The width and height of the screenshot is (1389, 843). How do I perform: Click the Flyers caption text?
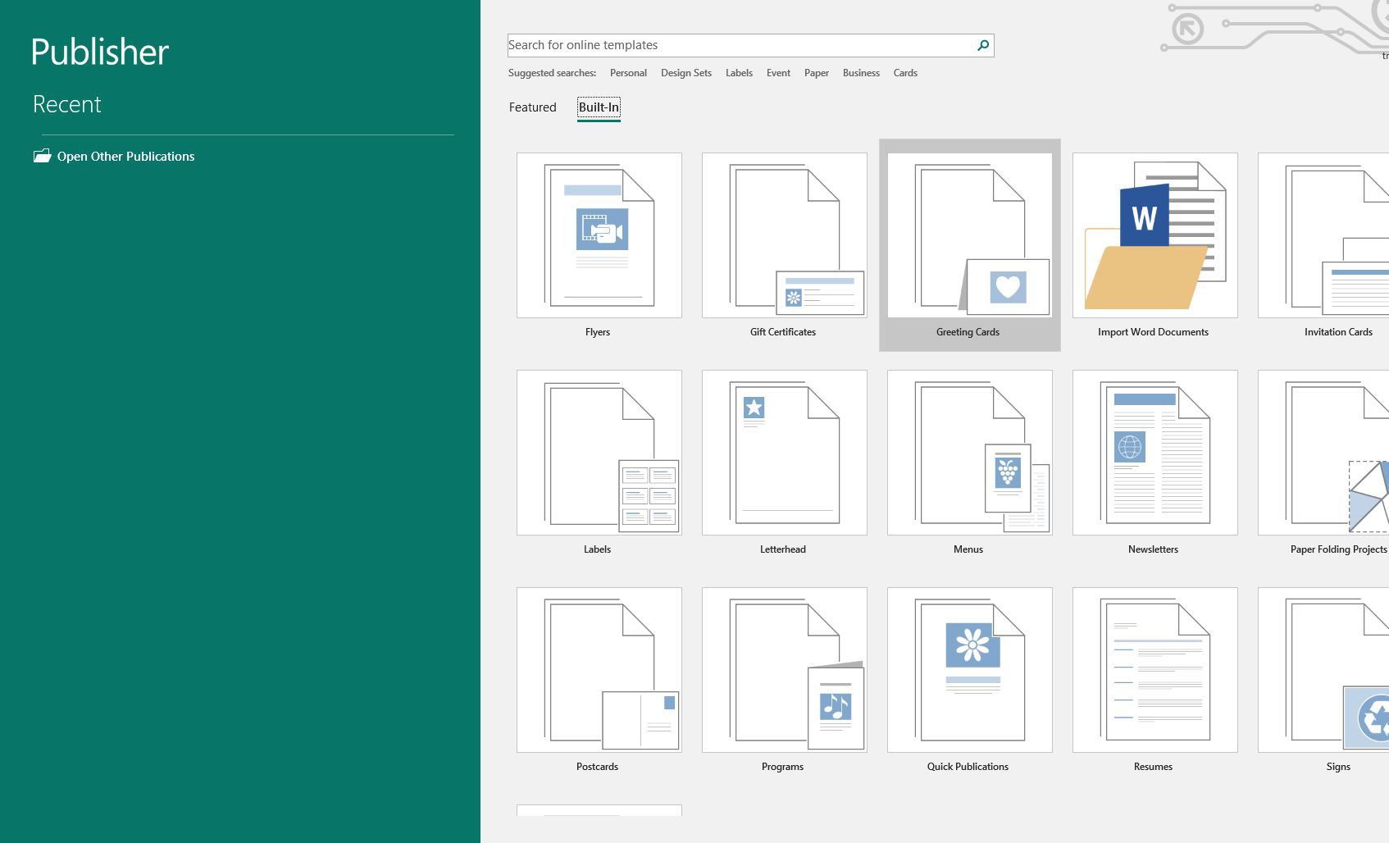[598, 332]
